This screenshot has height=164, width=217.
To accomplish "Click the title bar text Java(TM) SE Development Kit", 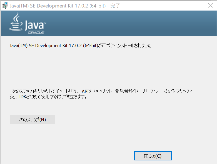I will pos(65,6).
